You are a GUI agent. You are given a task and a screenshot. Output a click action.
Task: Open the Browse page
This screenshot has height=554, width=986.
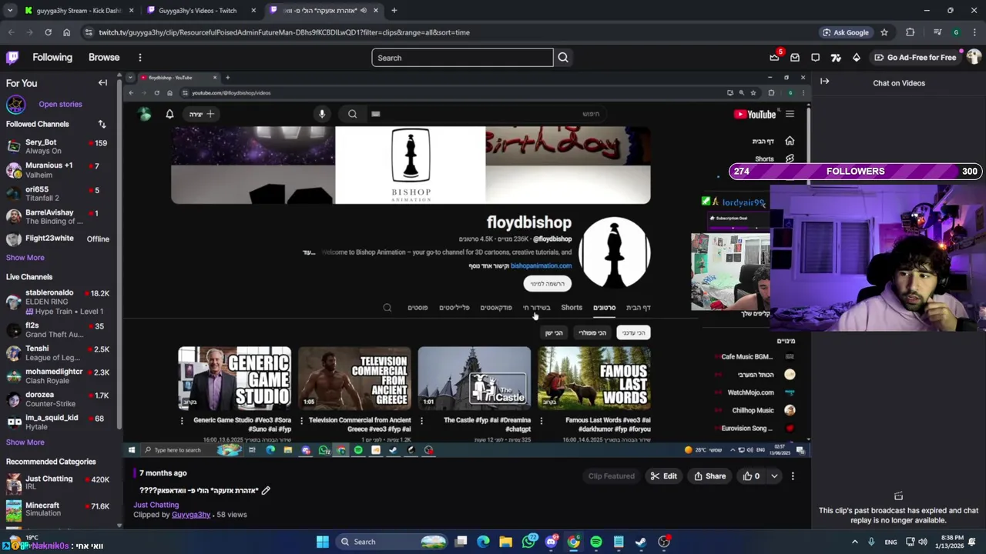(x=104, y=58)
